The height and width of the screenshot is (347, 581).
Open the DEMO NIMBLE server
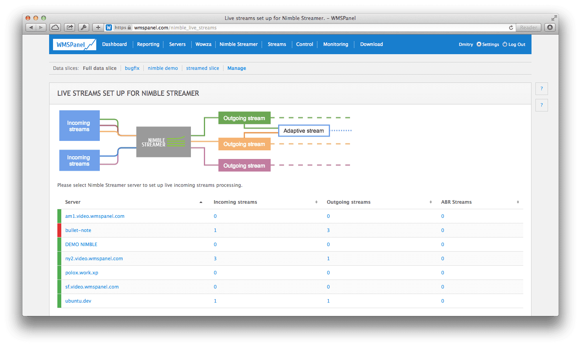pos(81,245)
